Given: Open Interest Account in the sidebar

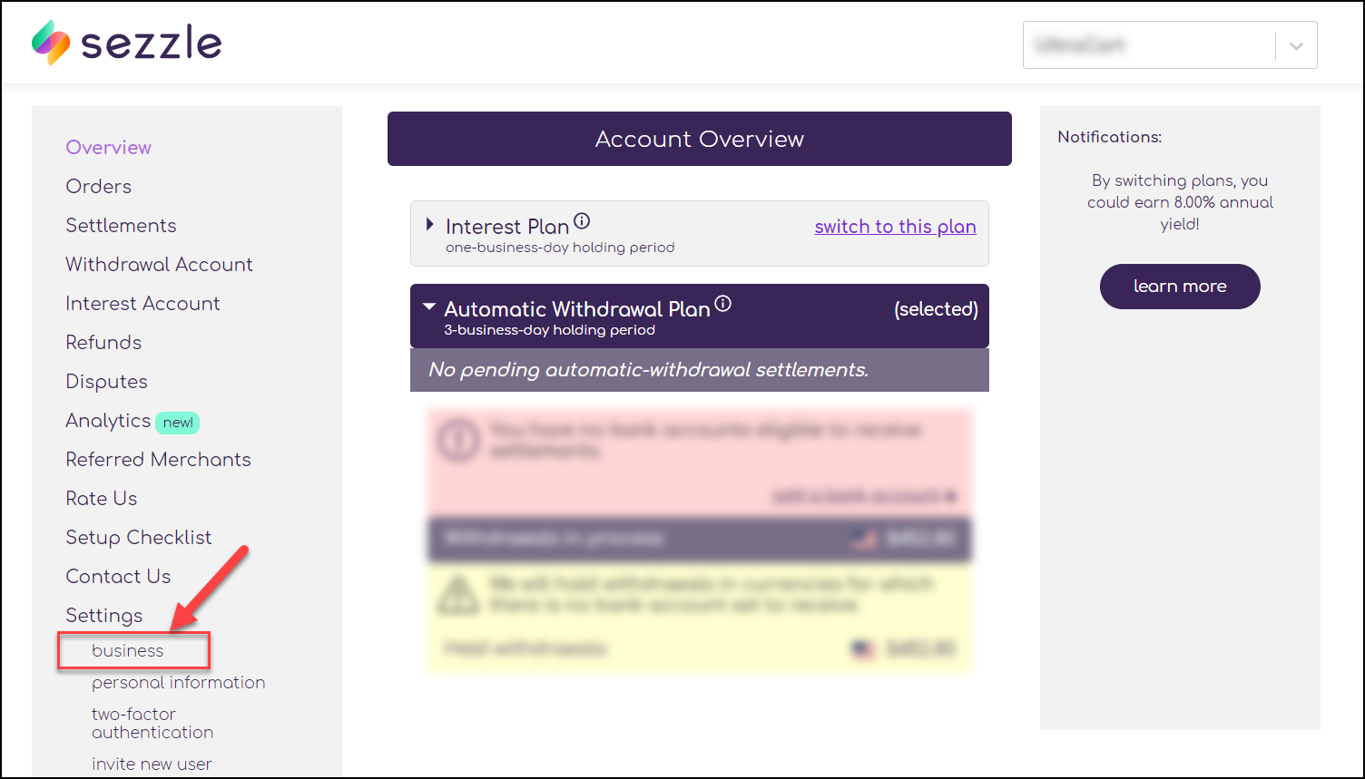Looking at the screenshot, I should (142, 303).
